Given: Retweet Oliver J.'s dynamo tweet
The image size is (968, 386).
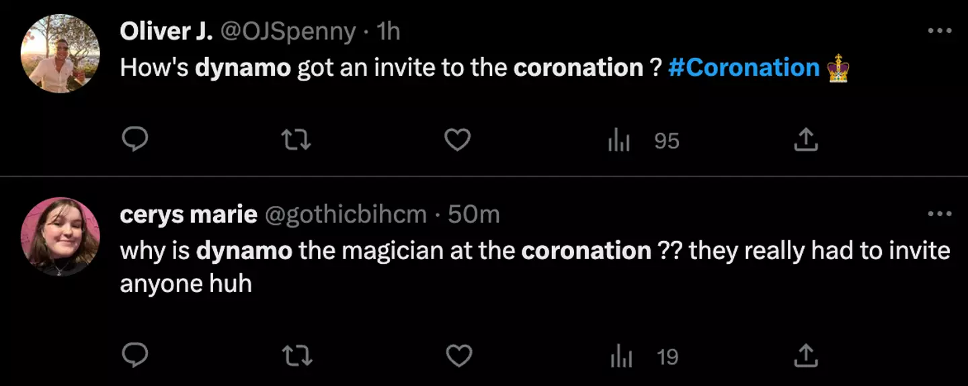Looking at the screenshot, I should pyautogui.click(x=296, y=140).
